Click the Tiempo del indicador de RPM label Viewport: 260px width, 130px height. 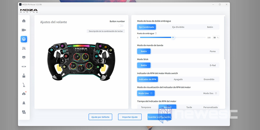[x=157, y=101]
